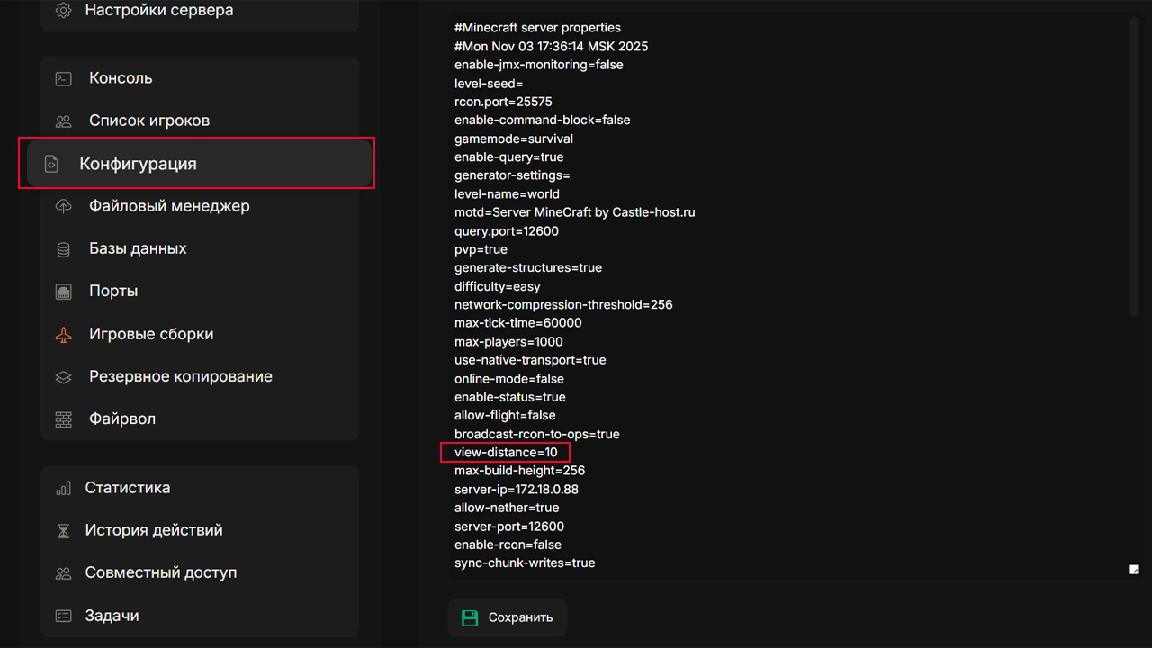The image size is (1152, 648).
Task: Go to Совместный доступ page
Action: point(160,572)
